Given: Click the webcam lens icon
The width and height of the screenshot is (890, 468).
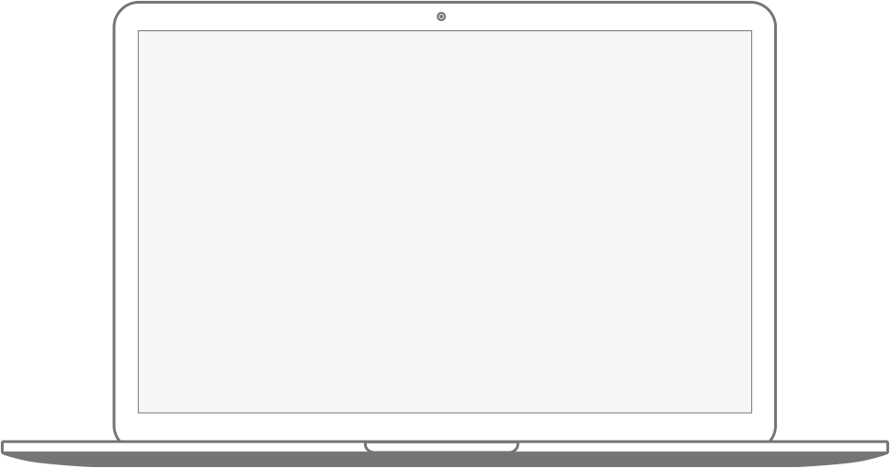Looking at the screenshot, I should (441, 17).
